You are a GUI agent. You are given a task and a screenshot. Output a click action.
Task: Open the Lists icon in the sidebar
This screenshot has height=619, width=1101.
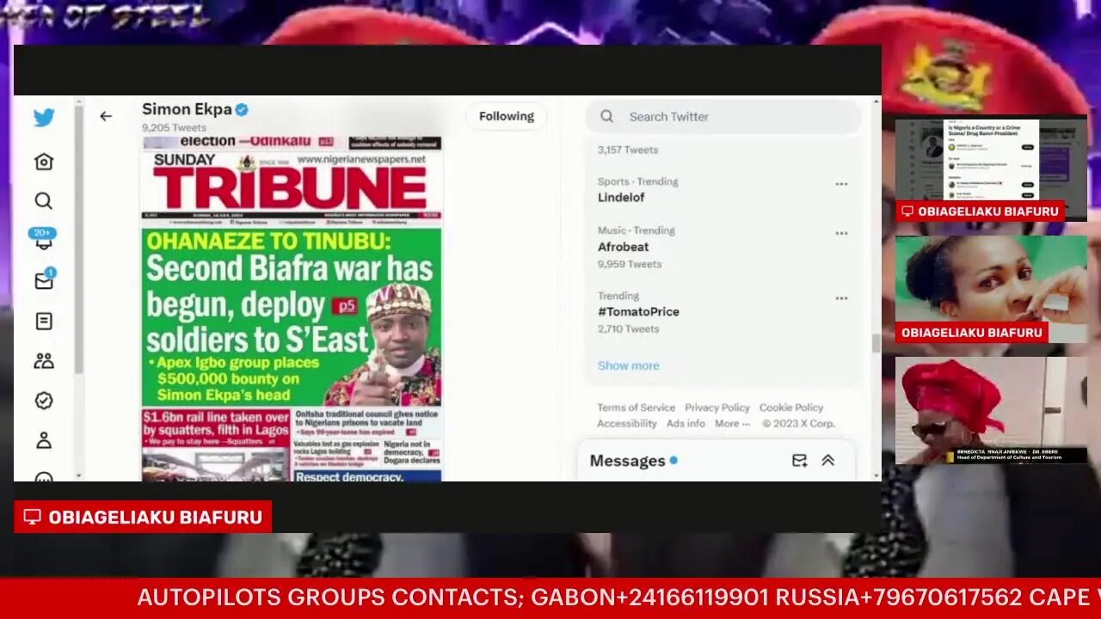tap(44, 322)
